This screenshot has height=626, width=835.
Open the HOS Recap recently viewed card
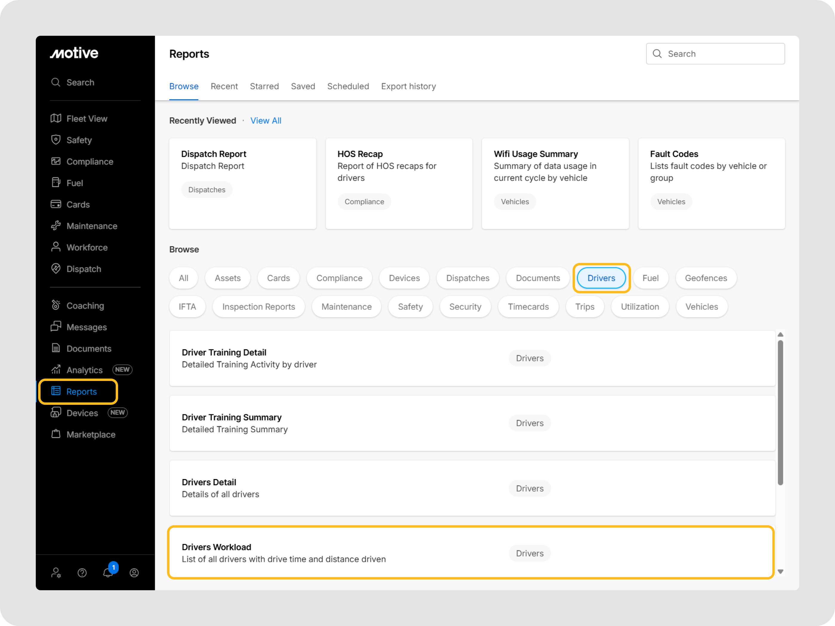399,183
